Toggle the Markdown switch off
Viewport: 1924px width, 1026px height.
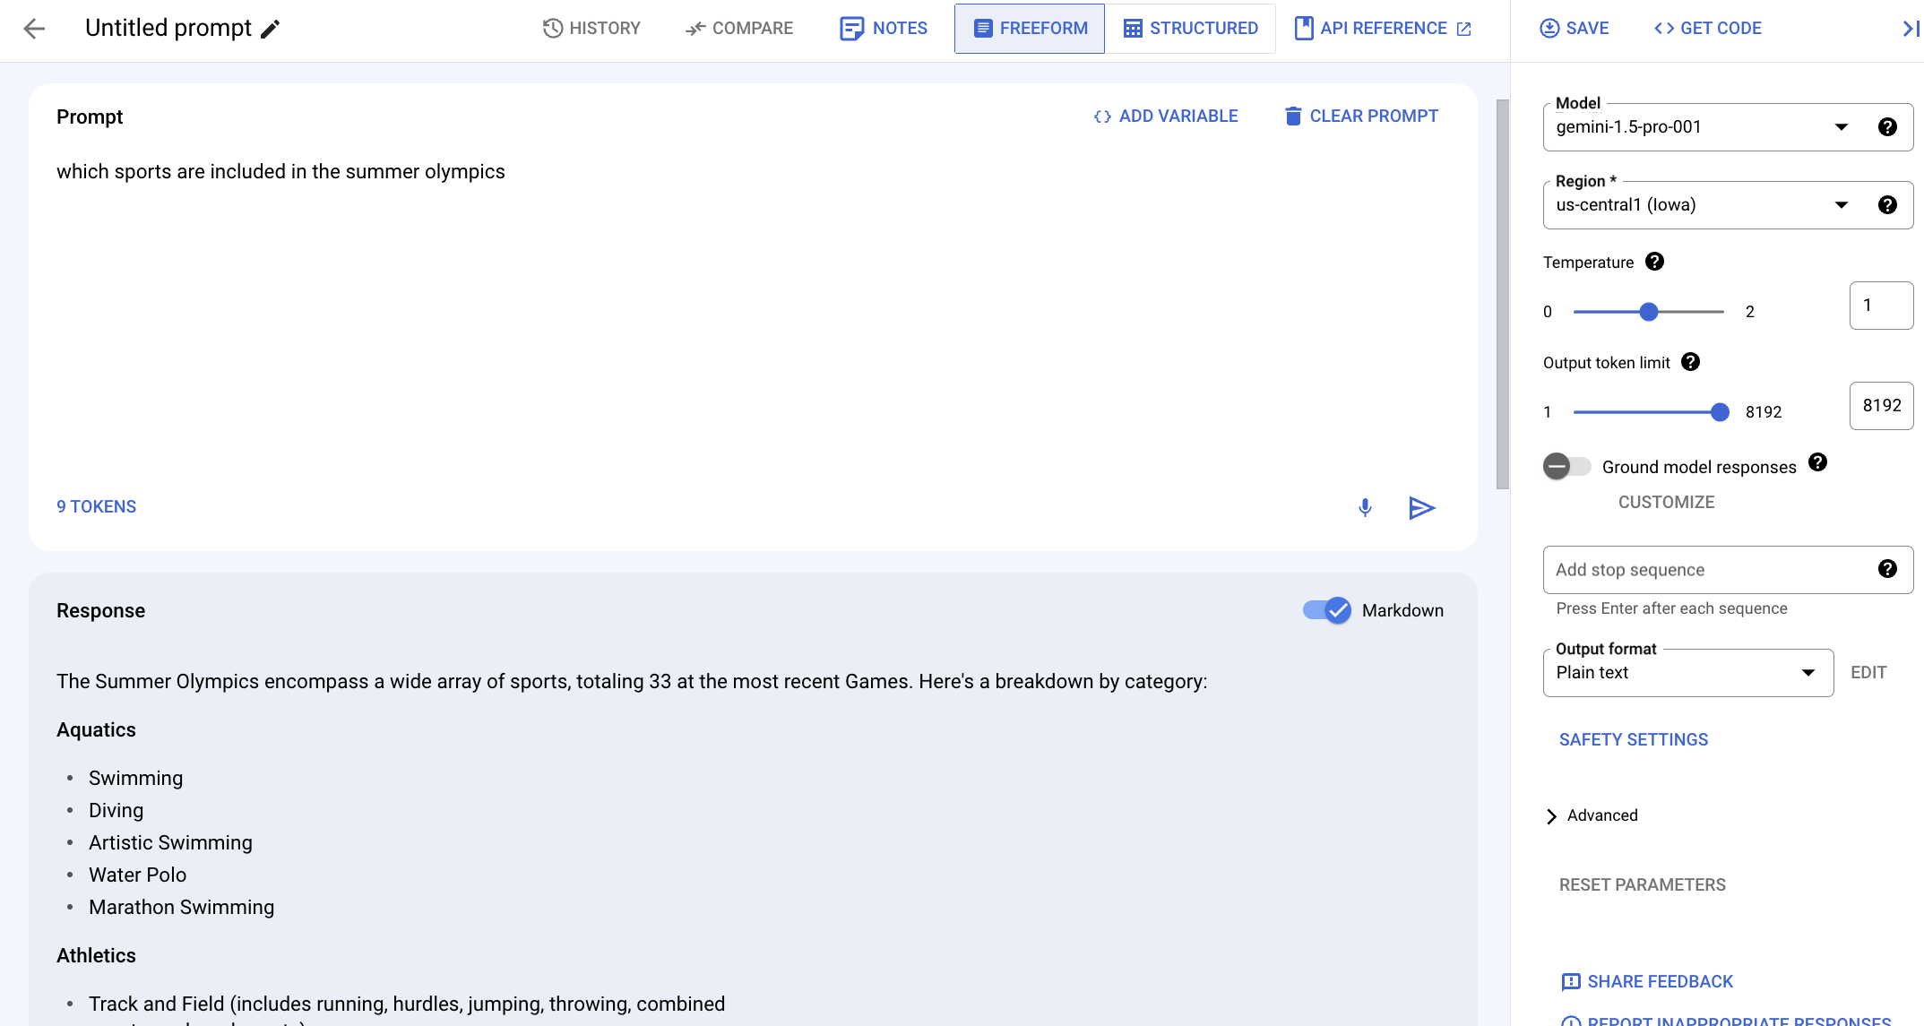tap(1327, 610)
